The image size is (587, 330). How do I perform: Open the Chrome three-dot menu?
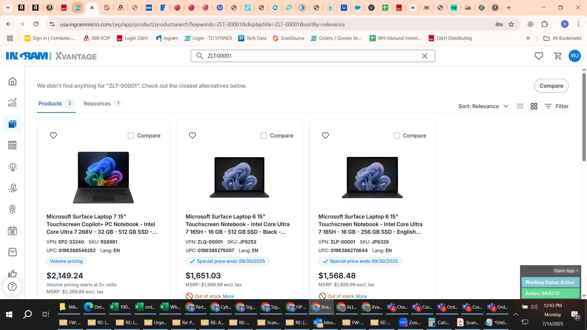pos(578,24)
